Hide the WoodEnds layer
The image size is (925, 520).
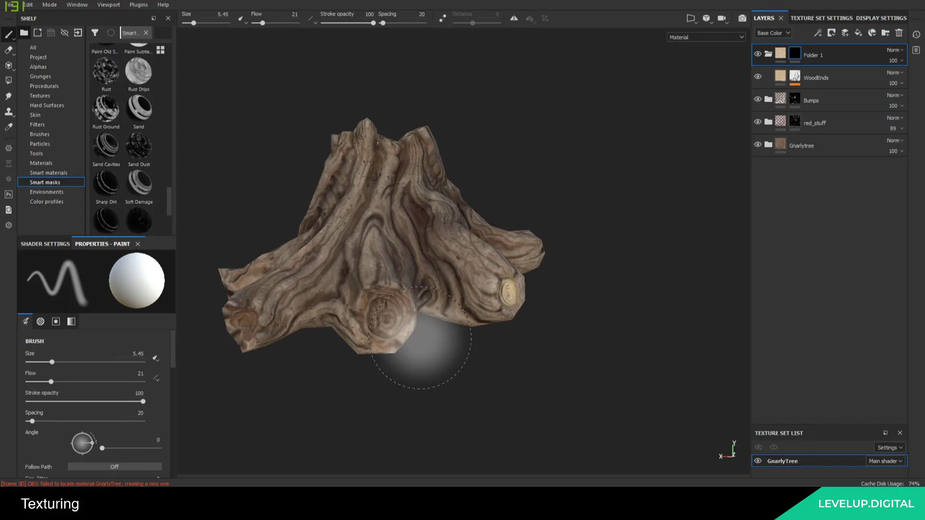click(757, 77)
